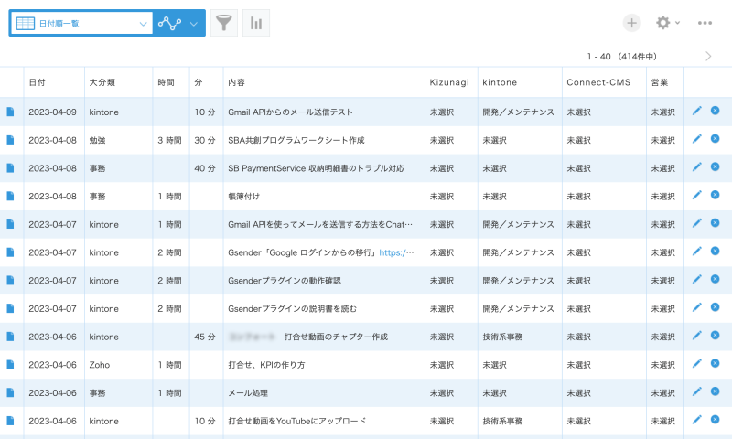Open record detail icon for Gsenderプラグインの動作確認
The height and width of the screenshot is (439, 732).
[x=10, y=281]
